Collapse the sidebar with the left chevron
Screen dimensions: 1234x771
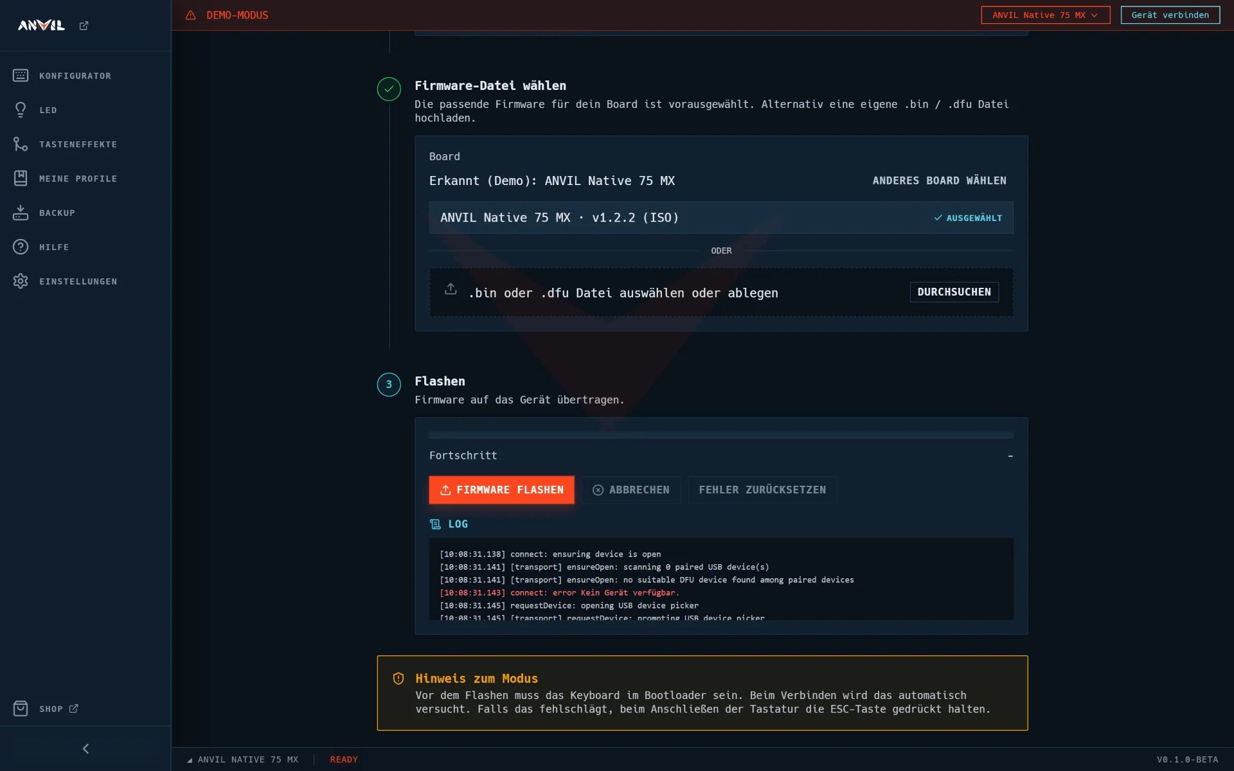coord(85,749)
